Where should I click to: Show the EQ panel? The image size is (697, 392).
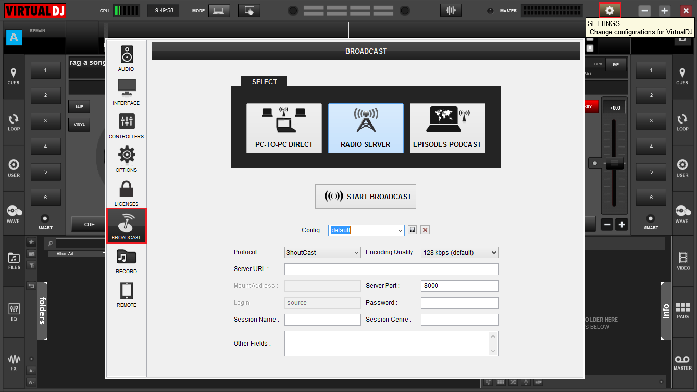pyautogui.click(x=14, y=312)
